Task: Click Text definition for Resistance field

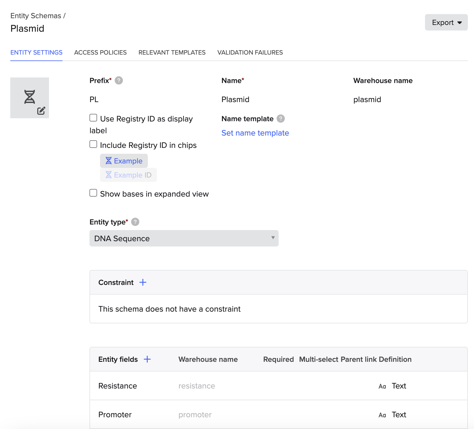Action: (399, 386)
